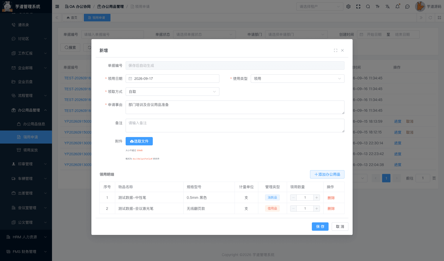Expand 工作汇报 sidebar menu
This screenshot has height=261, width=444.
[26, 53]
